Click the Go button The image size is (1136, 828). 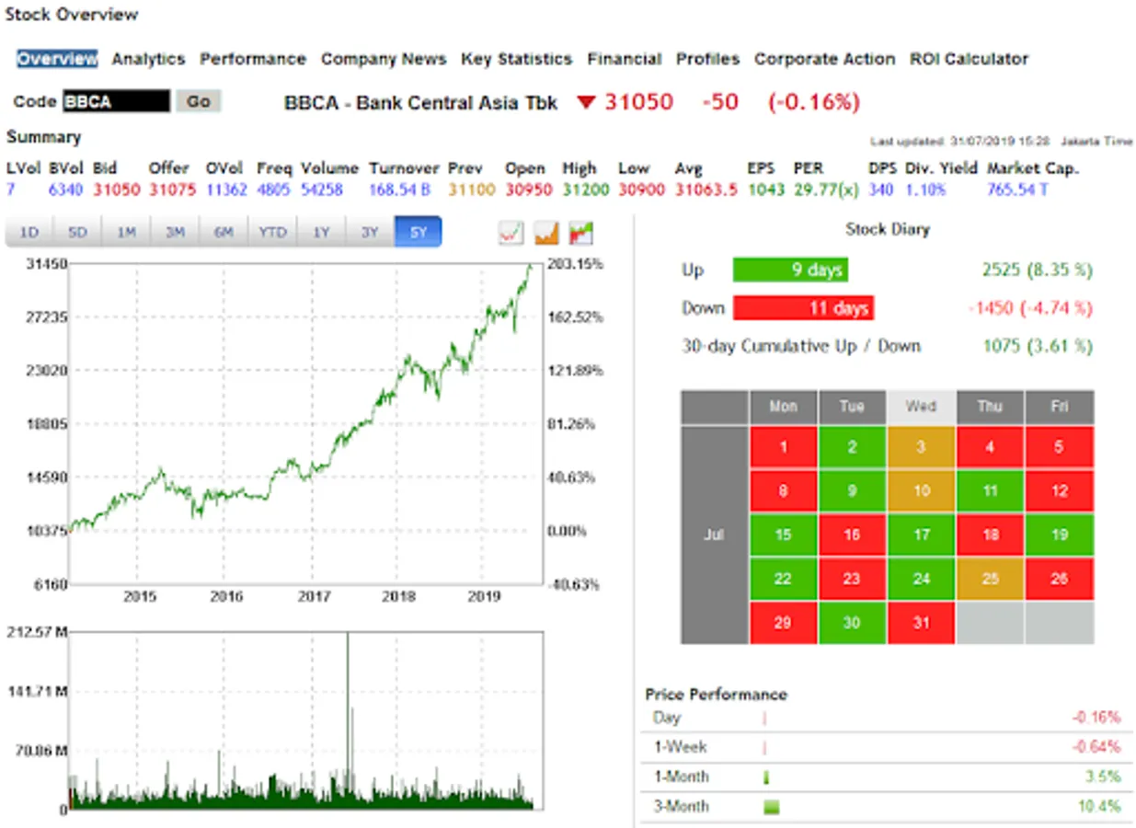pyautogui.click(x=199, y=101)
